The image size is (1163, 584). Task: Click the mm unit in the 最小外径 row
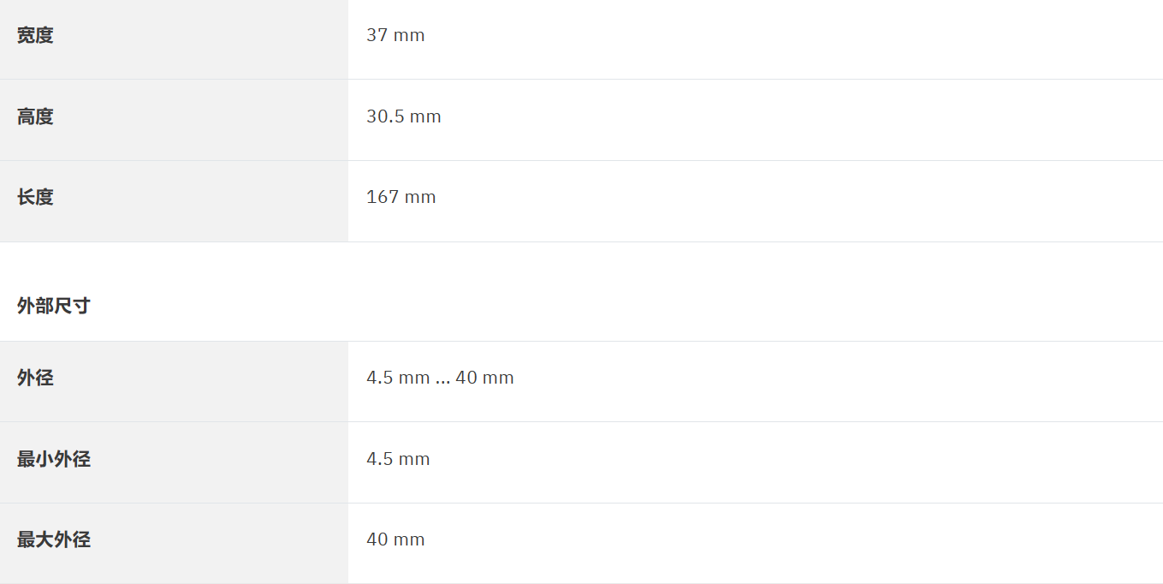[414, 460]
